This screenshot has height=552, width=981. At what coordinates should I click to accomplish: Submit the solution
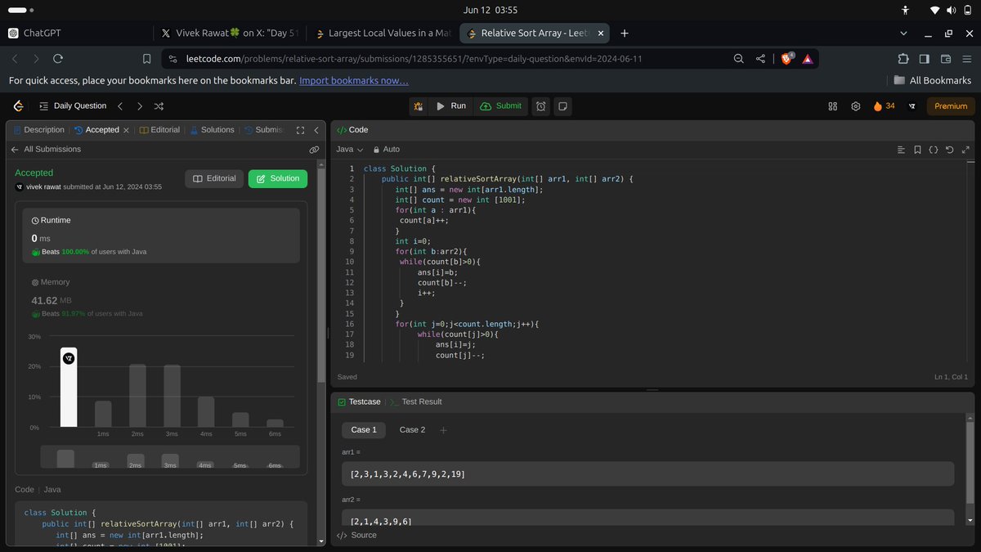pyautogui.click(x=500, y=105)
